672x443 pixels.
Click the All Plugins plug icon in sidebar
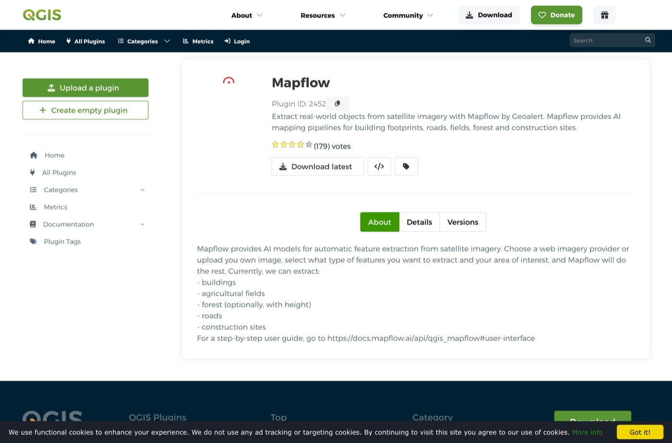coord(33,172)
